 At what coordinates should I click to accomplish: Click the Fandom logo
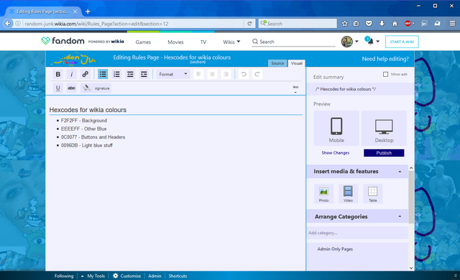point(63,41)
